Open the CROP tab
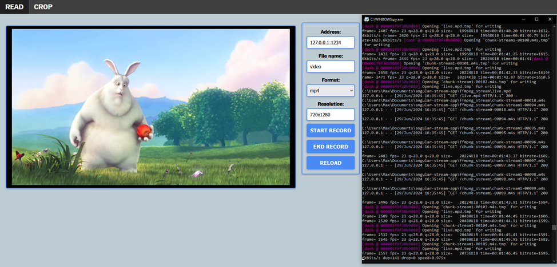 (43, 7)
